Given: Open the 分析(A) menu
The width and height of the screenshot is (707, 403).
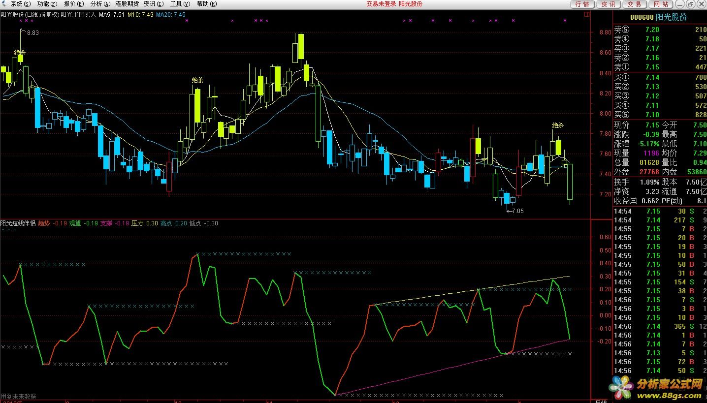Looking at the screenshot, I should point(100,4).
